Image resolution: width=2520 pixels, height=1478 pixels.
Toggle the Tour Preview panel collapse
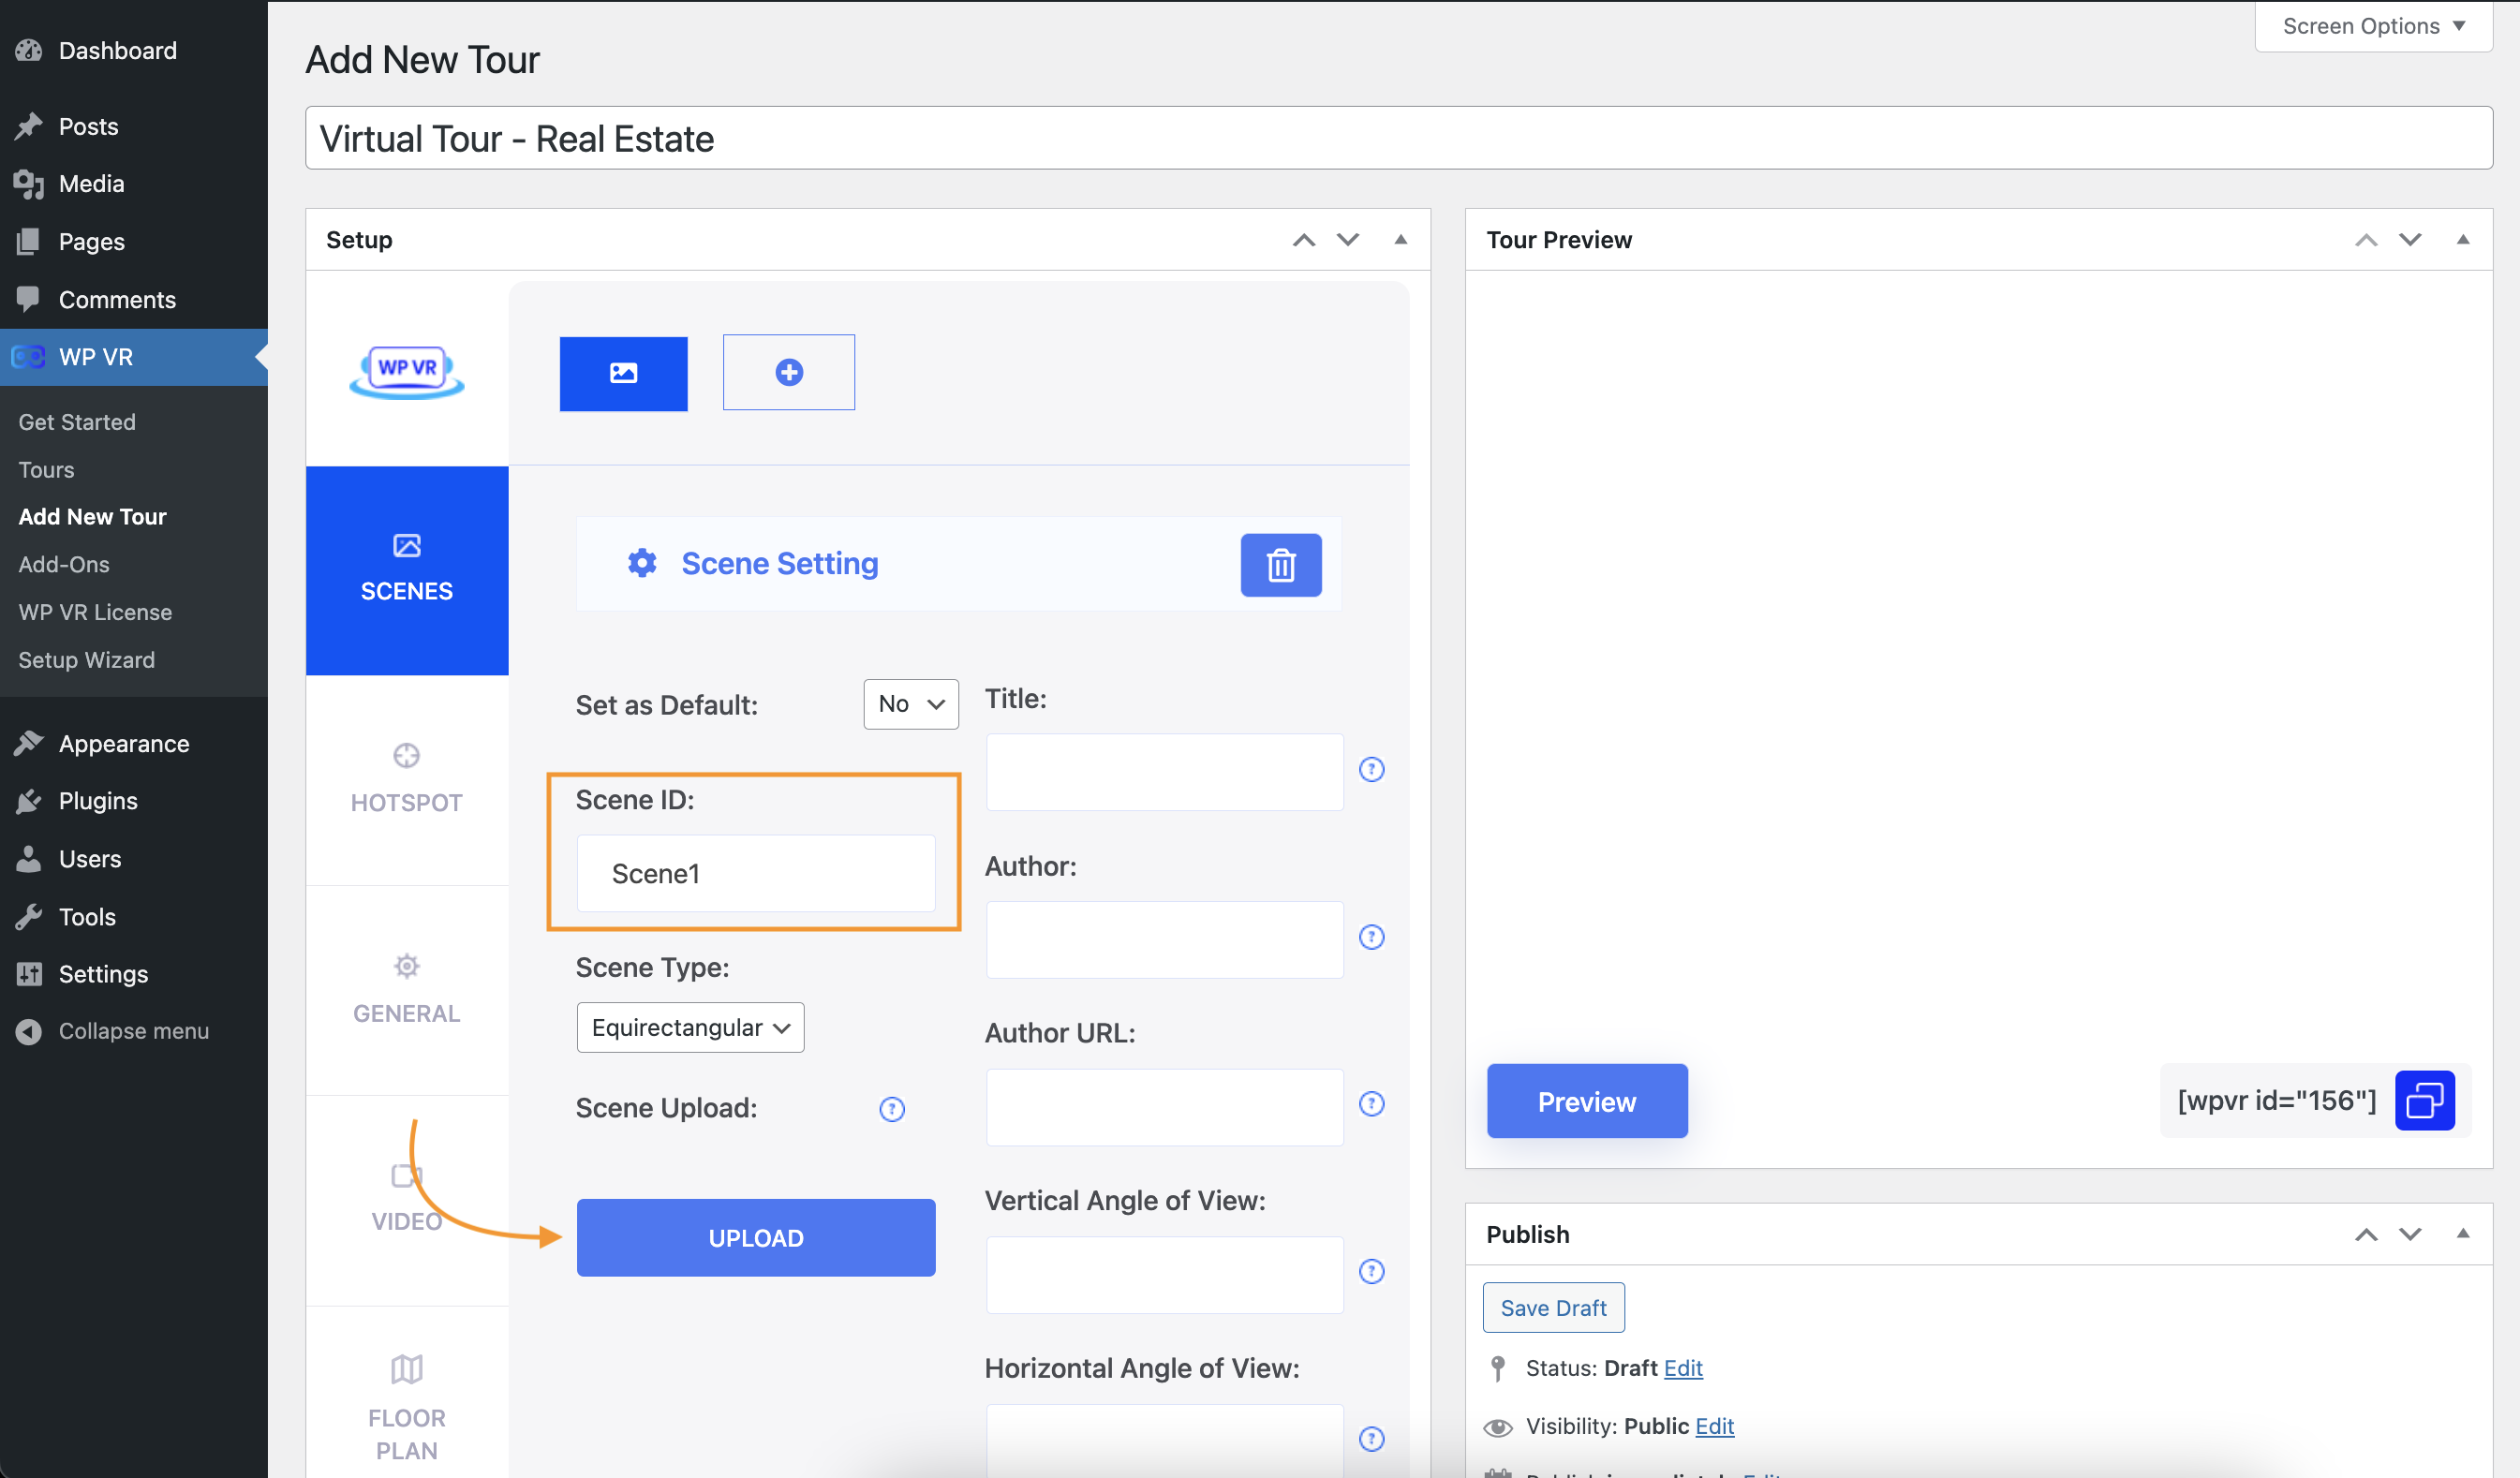(2464, 239)
